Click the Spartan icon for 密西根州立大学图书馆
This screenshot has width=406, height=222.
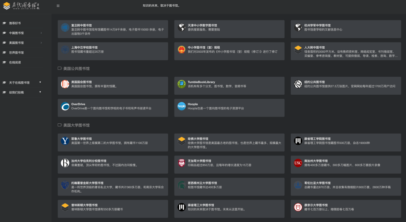182,185
